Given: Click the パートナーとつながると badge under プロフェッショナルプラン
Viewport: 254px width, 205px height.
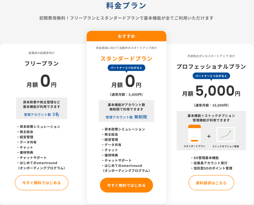Looking at the screenshot, I should [211, 76].
